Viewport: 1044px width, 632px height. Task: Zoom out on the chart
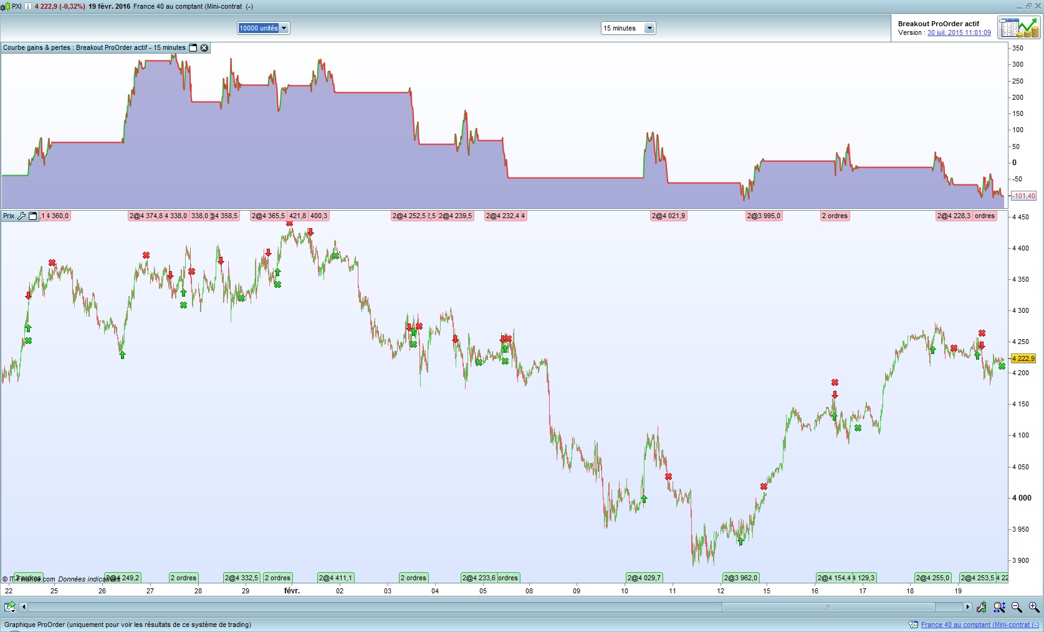pos(1017,606)
